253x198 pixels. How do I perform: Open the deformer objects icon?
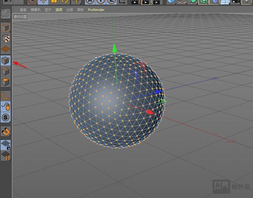pos(214,2)
